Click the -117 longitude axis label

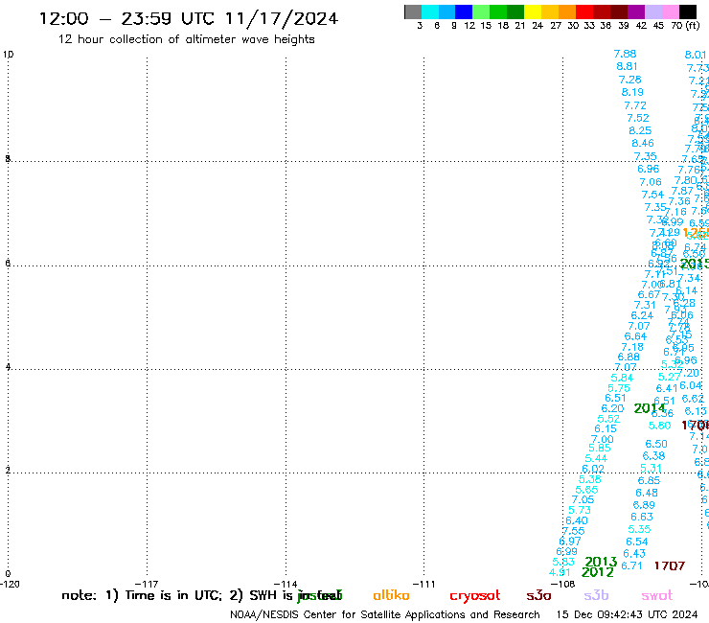pos(147,584)
